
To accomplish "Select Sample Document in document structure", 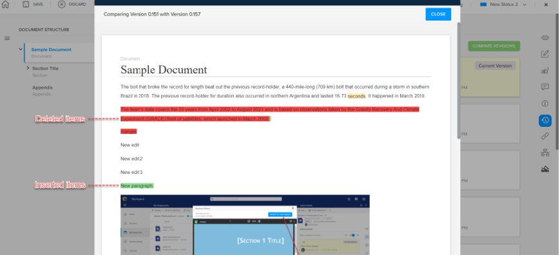I will 51,50.
